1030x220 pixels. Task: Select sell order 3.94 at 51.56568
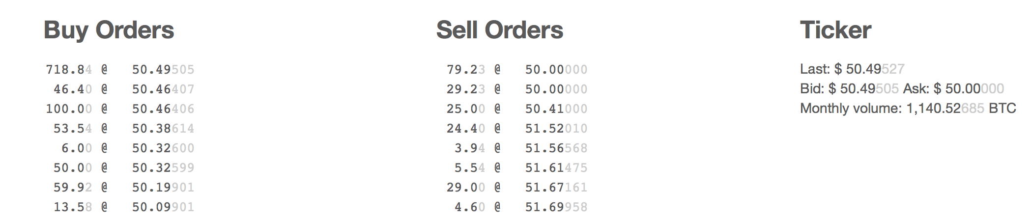pos(521,148)
